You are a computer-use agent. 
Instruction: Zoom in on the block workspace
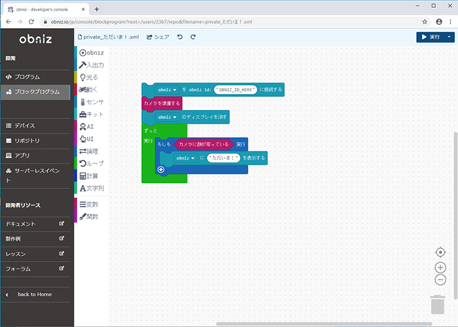coord(440,267)
